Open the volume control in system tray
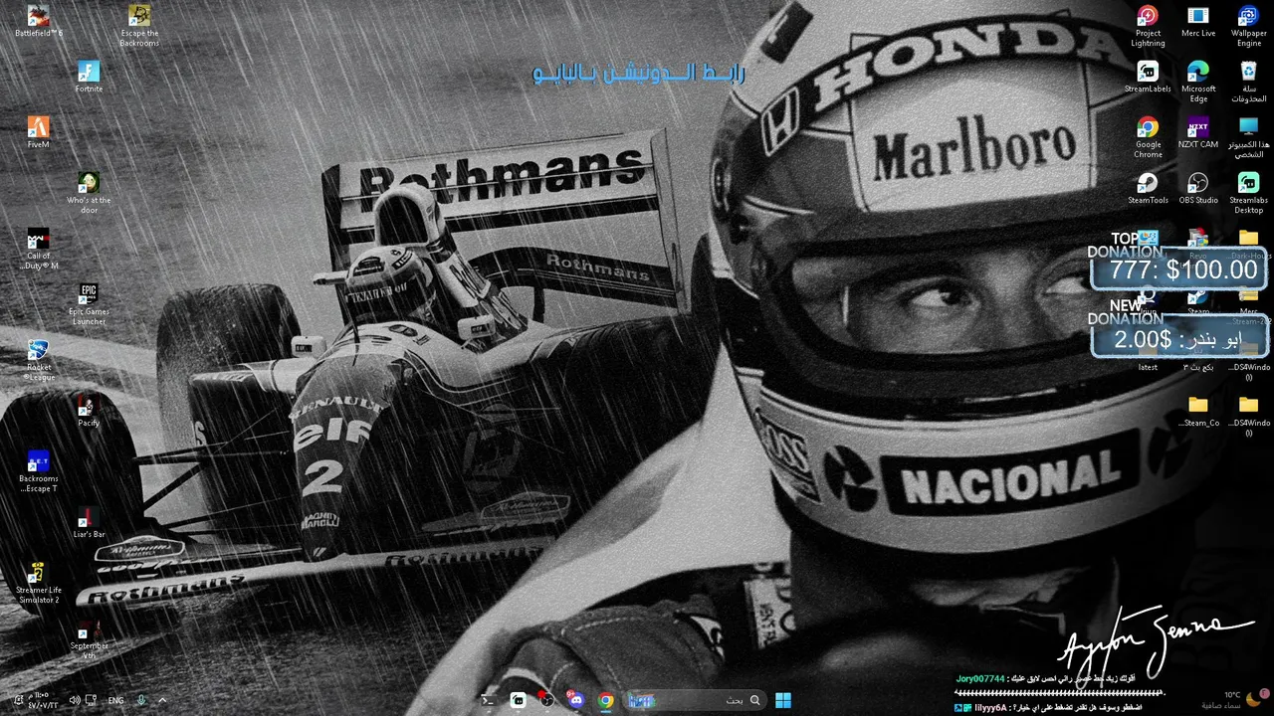1274x716 pixels. point(75,700)
